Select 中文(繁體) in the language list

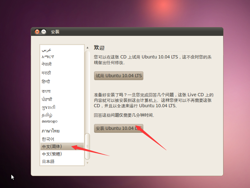point(62,154)
